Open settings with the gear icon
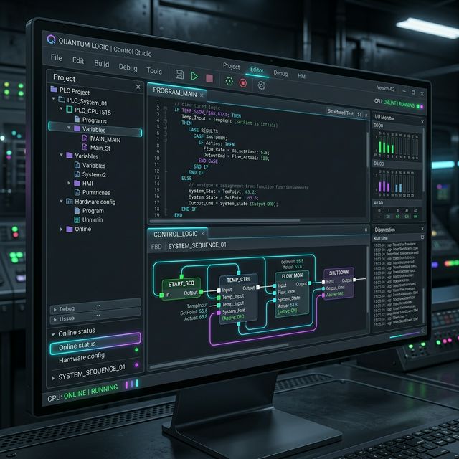This screenshot has width=459, height=459. point(261,85)
